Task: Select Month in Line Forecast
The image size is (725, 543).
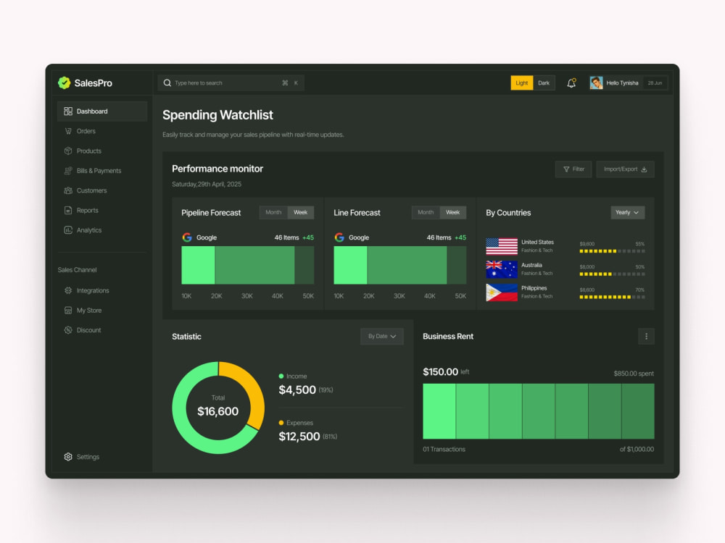Action: pyautogui.click(x=426, y=212)
